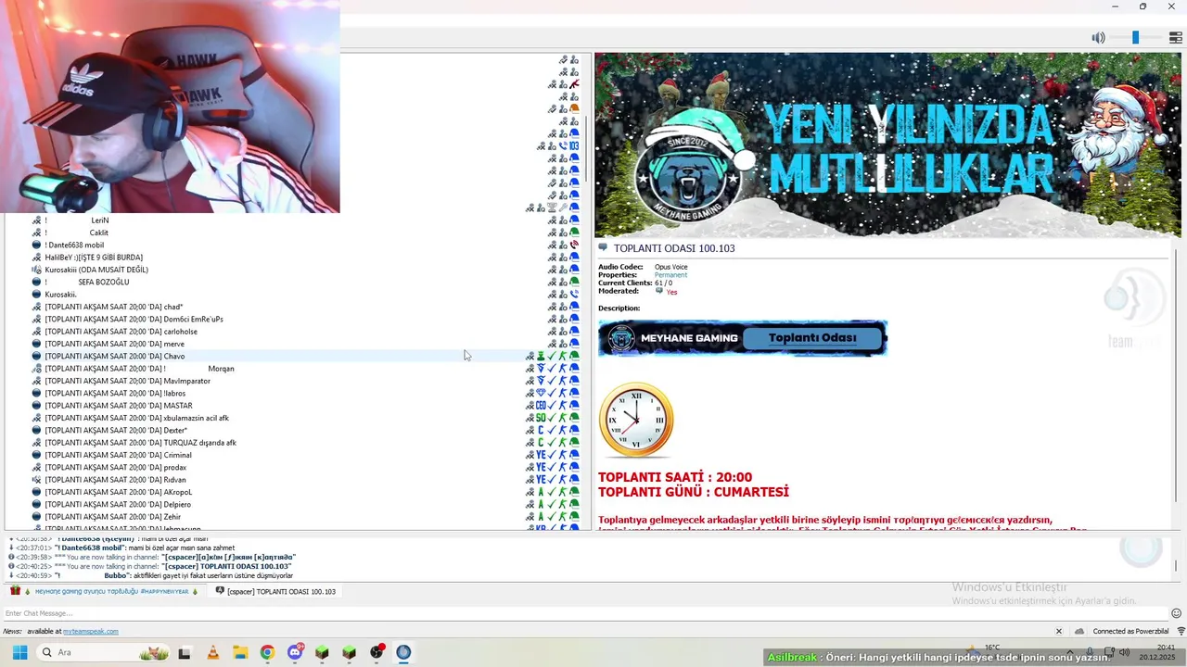This screenshot has width=1187, height=667.
Task: Click green hat badge on Chavo's row
Action: [574, 356]
